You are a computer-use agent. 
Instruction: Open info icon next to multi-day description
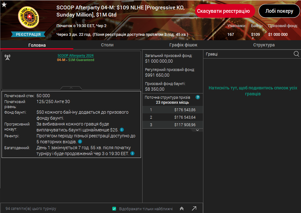pos(132,154)
